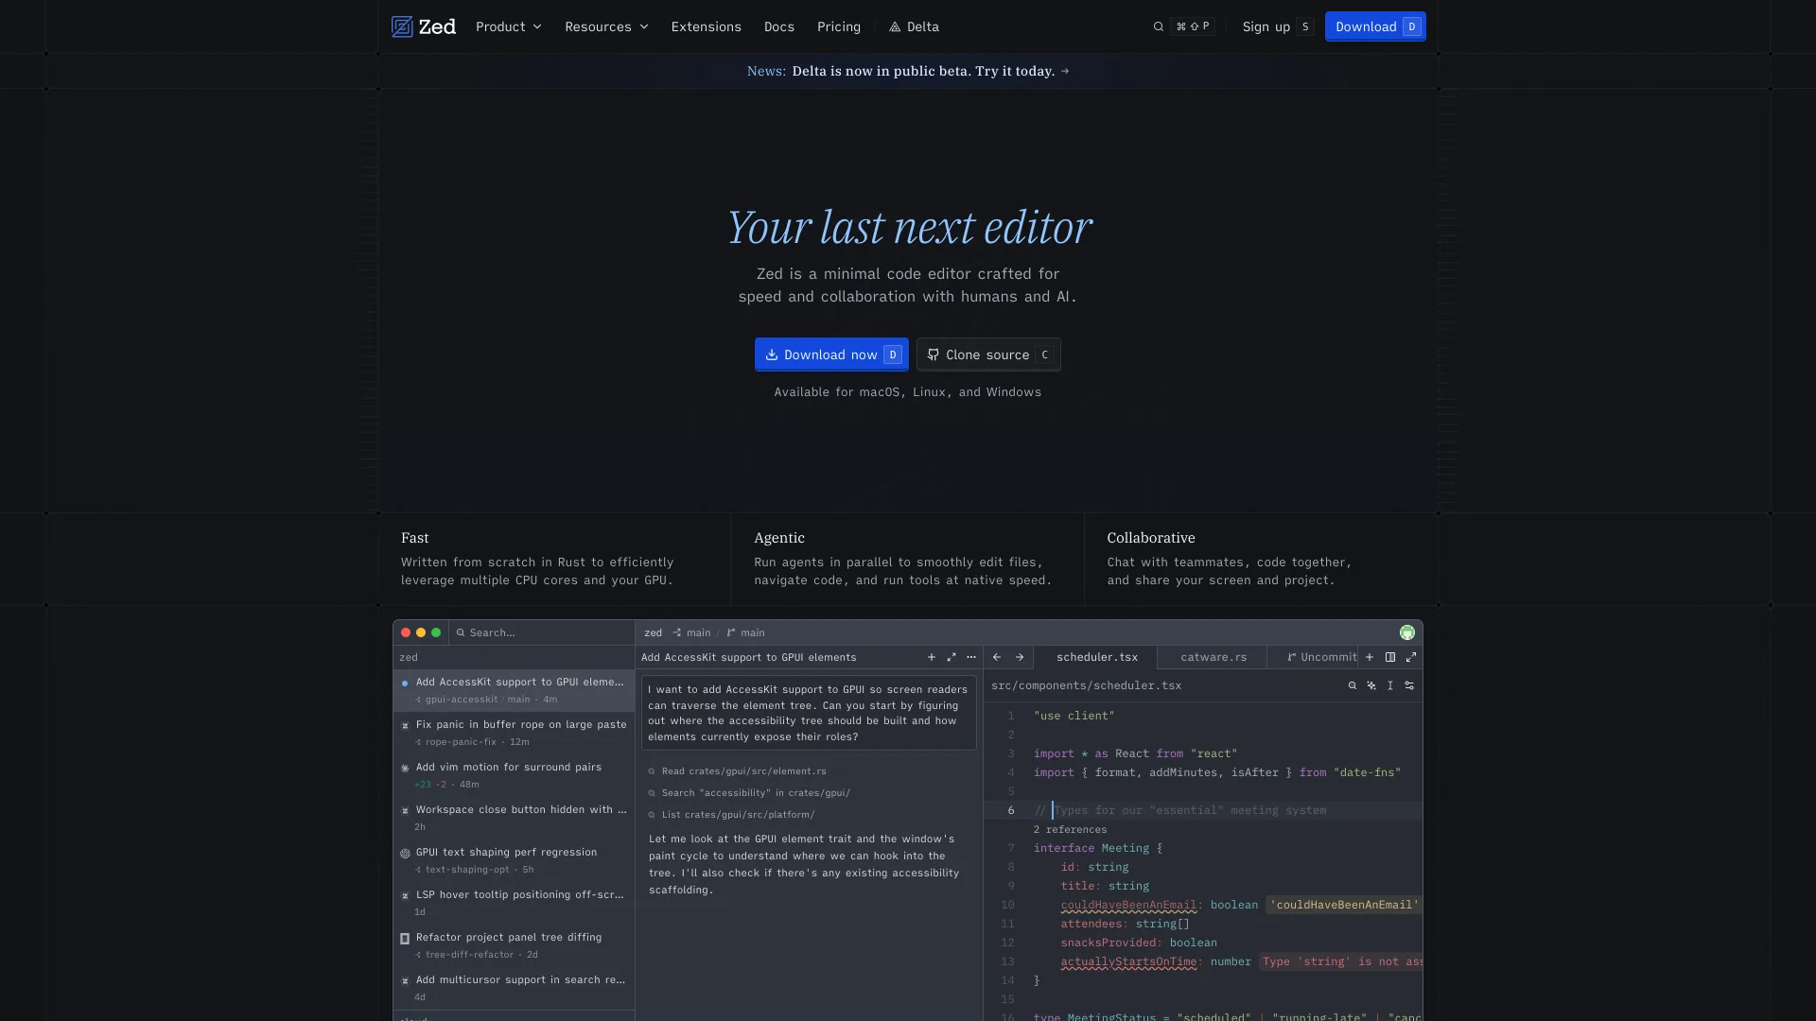Click the inline assist sparkle icon in editor toolbar
Viewport: 1816px width, 1021px height.
1371,685
